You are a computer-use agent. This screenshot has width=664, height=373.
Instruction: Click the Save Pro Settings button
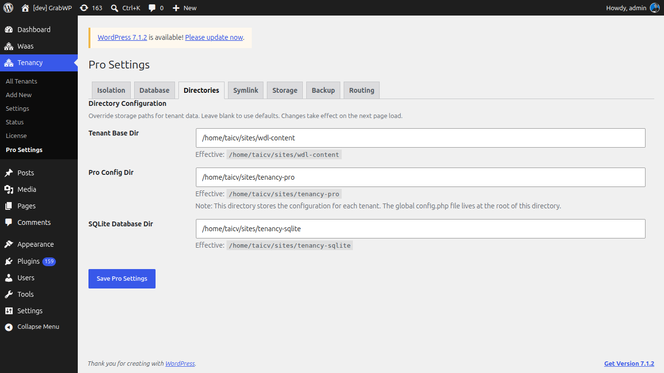coord(122,279)
